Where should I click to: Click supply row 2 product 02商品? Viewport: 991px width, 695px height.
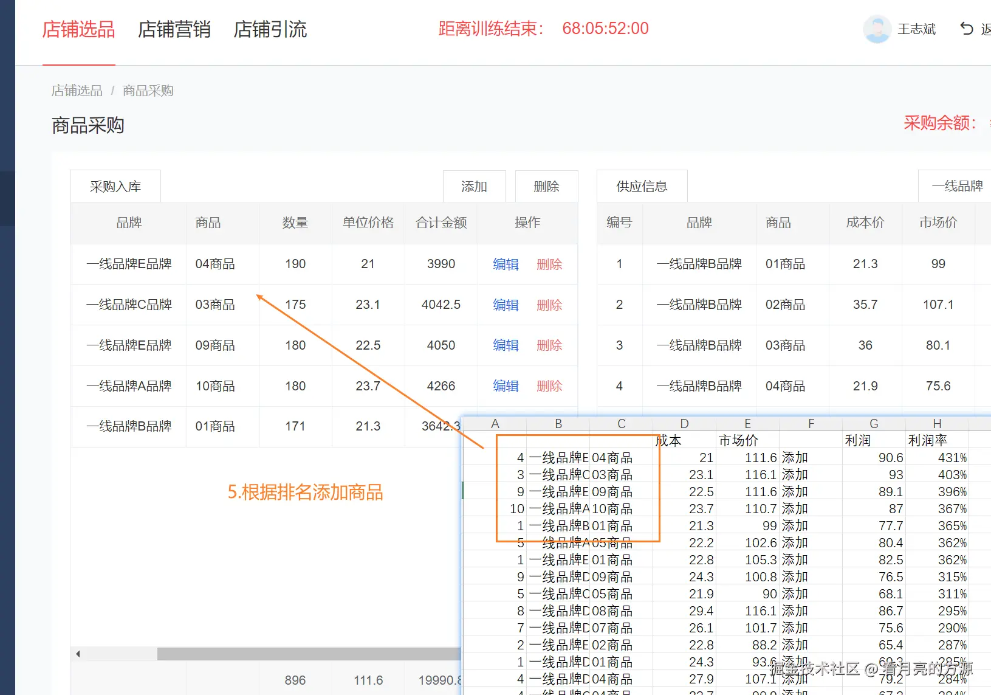785,305
